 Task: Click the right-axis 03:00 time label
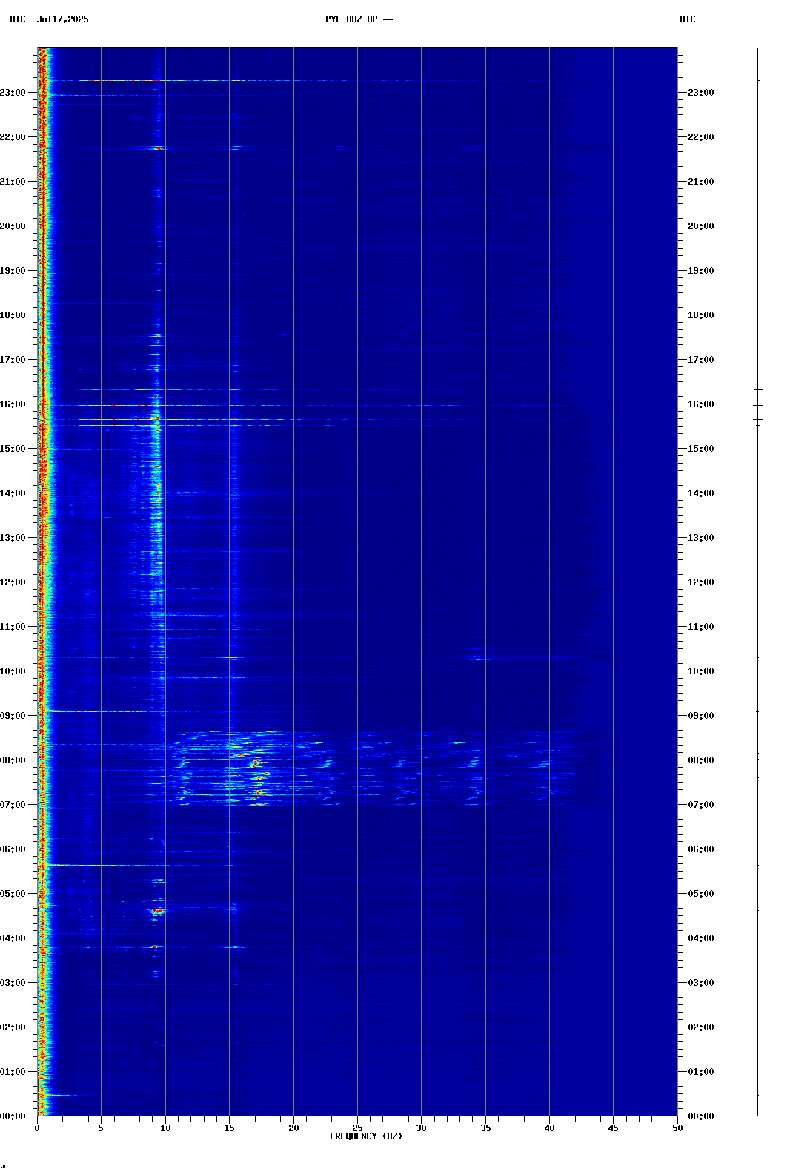click(x=701, y=983)
